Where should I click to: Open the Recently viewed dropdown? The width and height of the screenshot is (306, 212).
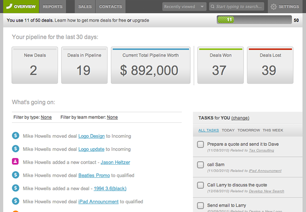tap(184, 7)
